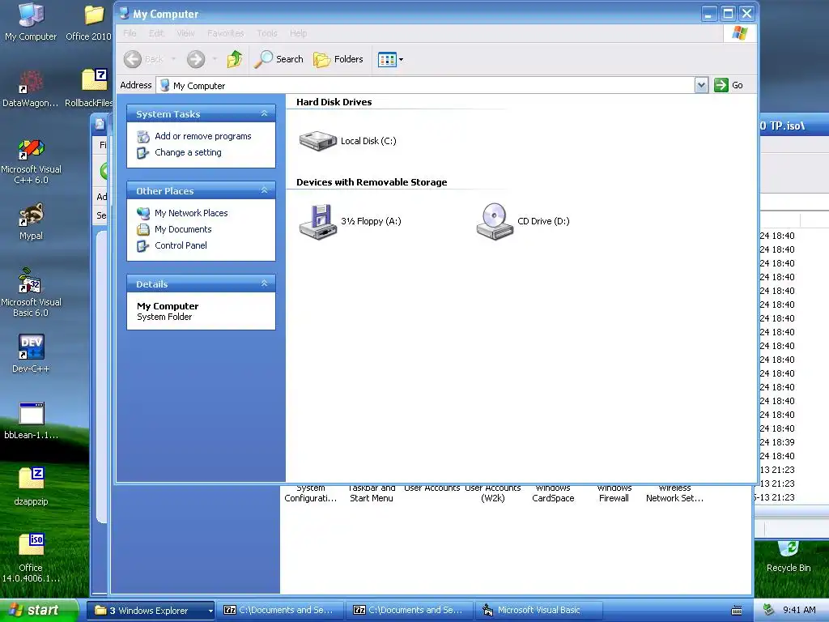829x622 pixels.
Task: Select dzappzip archive on desktop
Action: tap(31, 487)
